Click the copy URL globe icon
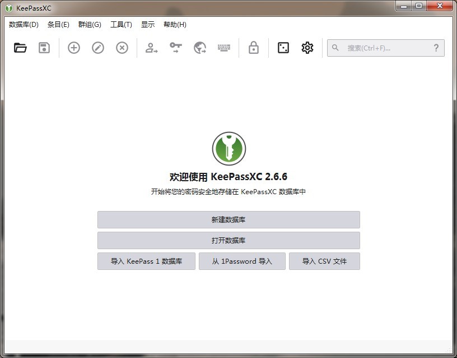Screen dimensions: 457x358 click(x=199, y=48)
